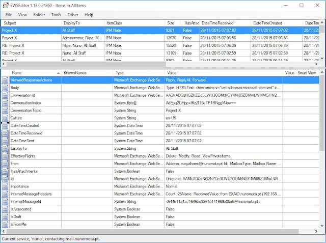Select the first Project X item sized 9201
The image size is (326, 243).
click(160, 31)
